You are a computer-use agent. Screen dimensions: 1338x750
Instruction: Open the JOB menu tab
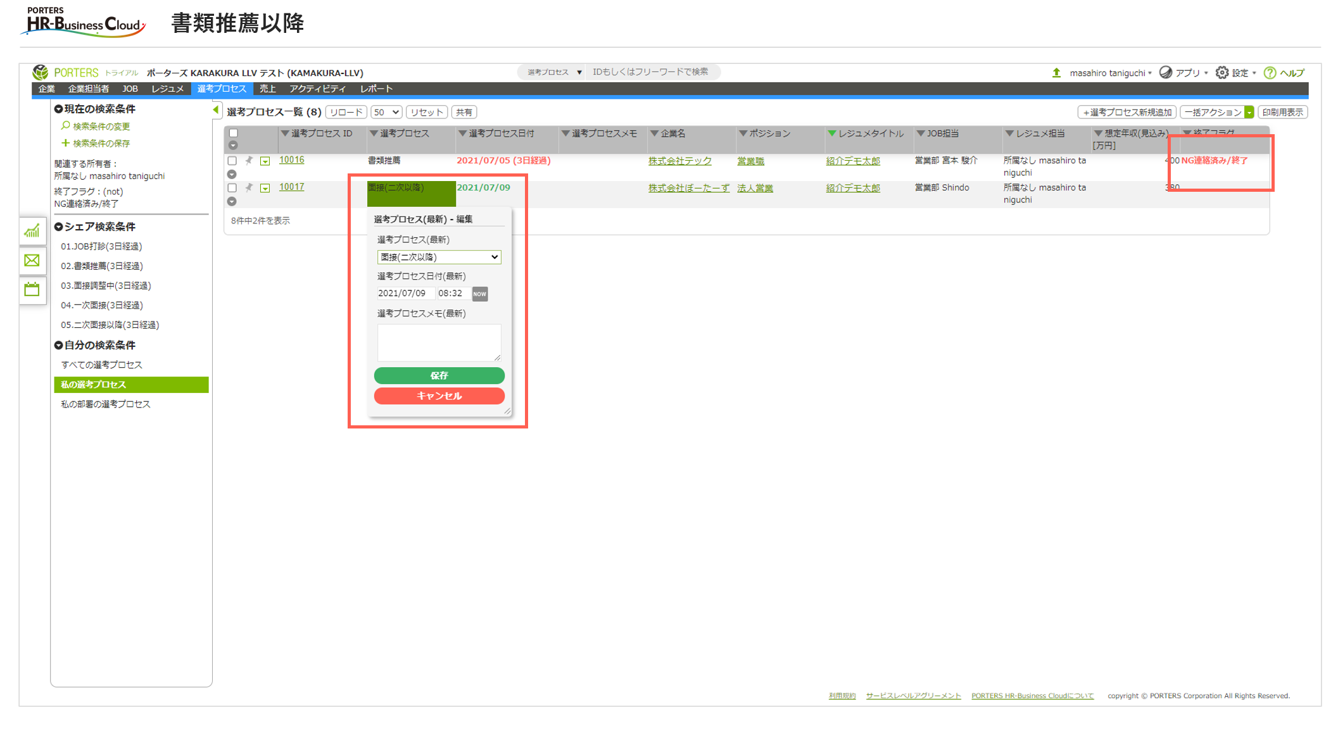[130, 89]
